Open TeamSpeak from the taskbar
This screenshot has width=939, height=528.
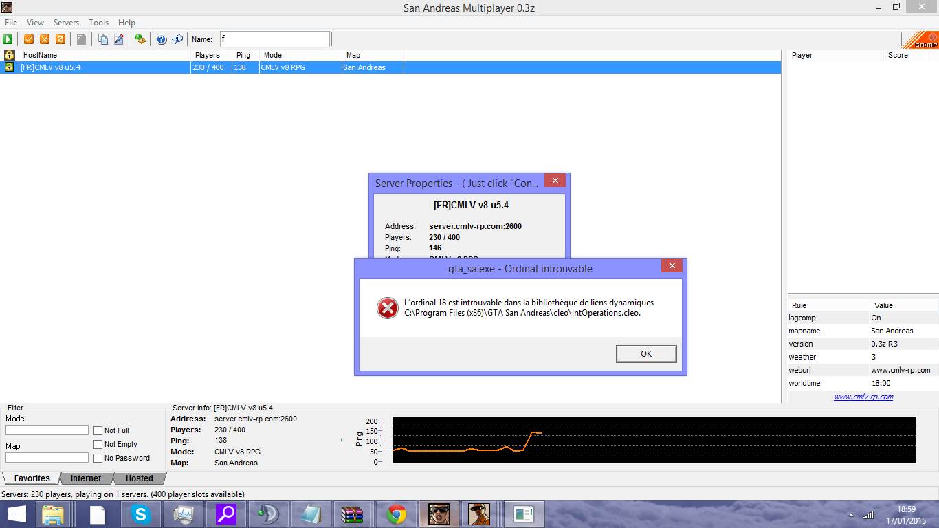tap(267, 514)
